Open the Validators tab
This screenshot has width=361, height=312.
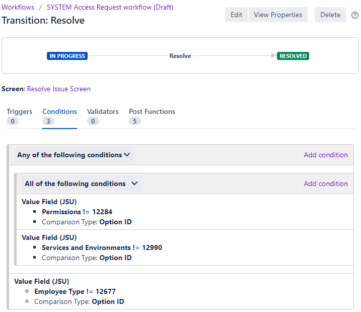(103, 111)
